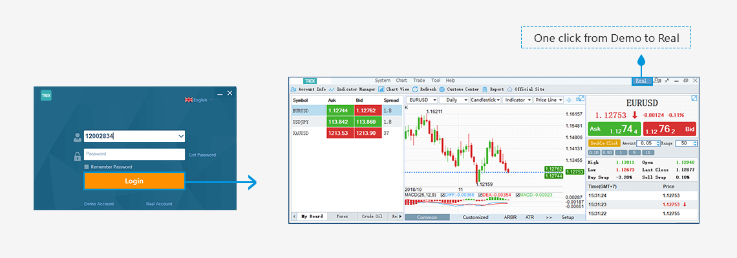This screenshot has height=258, width=737.
Task: Select the My Board tab
Action: 312,217
